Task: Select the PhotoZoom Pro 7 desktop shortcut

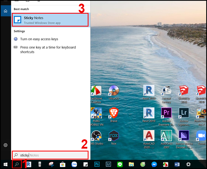Action: (x=200, y=117)
